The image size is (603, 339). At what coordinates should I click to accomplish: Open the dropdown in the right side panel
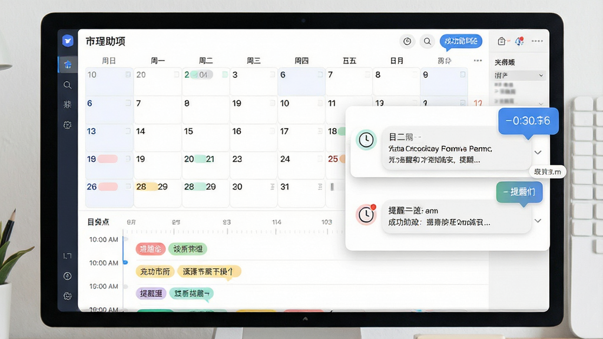(x=519, y=75)
